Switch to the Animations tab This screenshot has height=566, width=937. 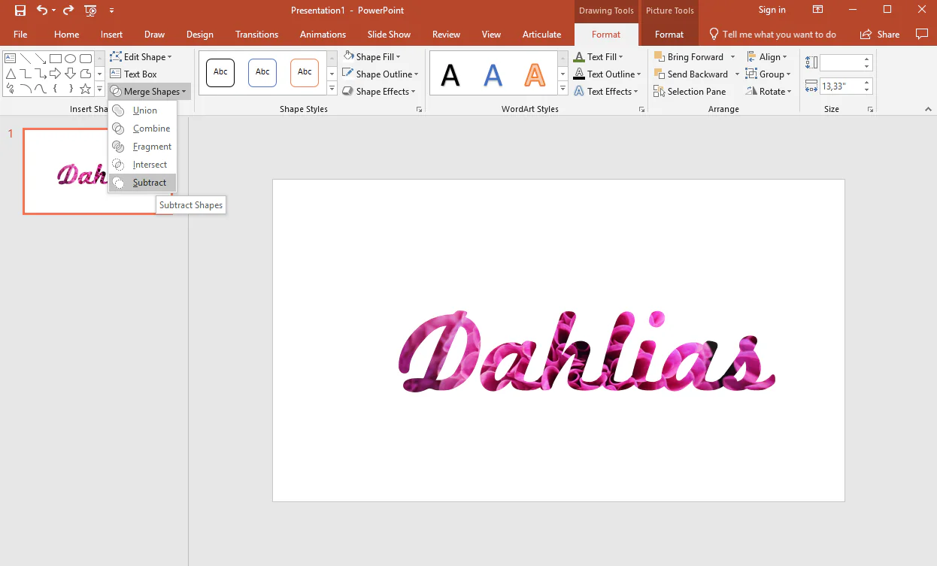click(323, 34)
